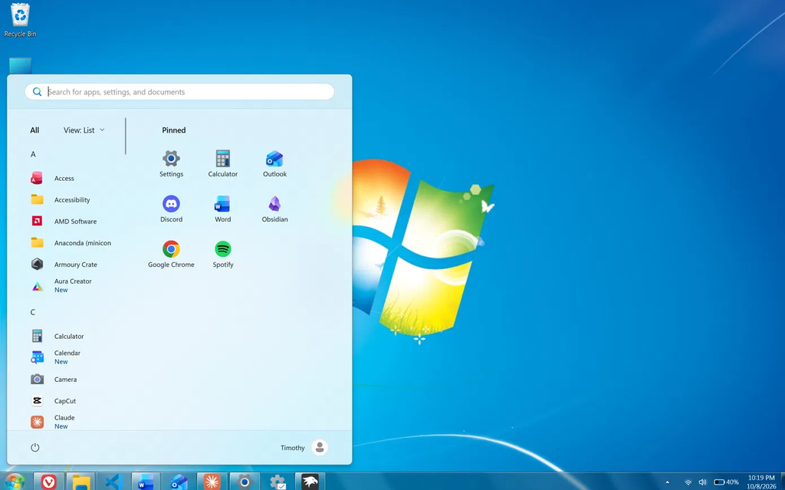Open the pinned Google Chrome app
Image resolution: width=785 pixels, height=490 pixels.
[x=171, y=255]
